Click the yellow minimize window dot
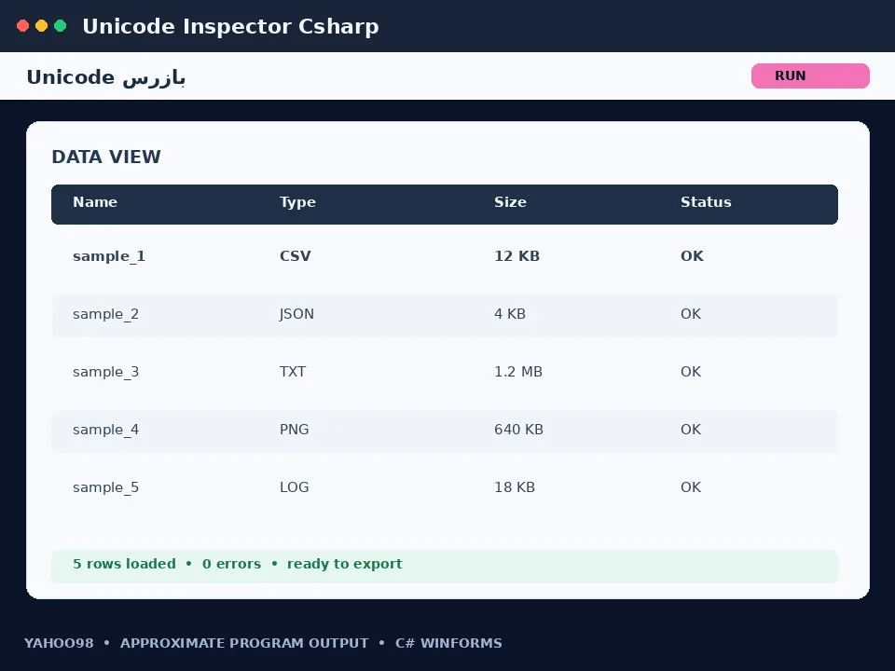 (x=42, y=26)
